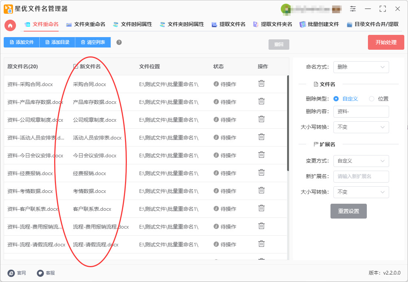Select original file 资料-经费报销.docx

coord(30,173)
